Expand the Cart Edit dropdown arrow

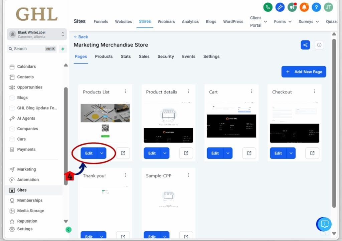228,153
